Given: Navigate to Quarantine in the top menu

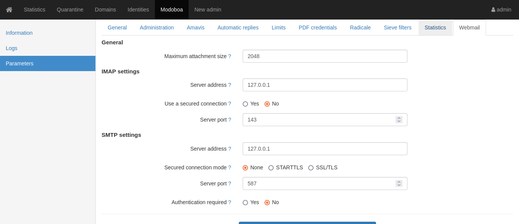Looking at the screenshot, I should coord(70,9).
